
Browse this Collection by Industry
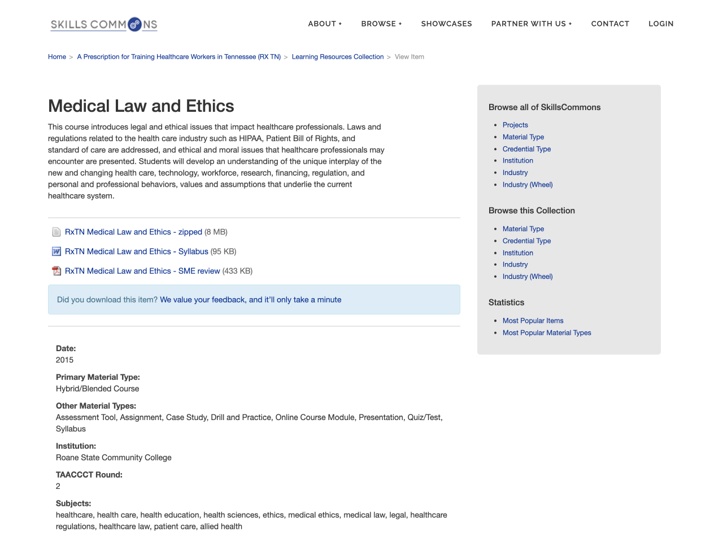[x=515, y=265]
